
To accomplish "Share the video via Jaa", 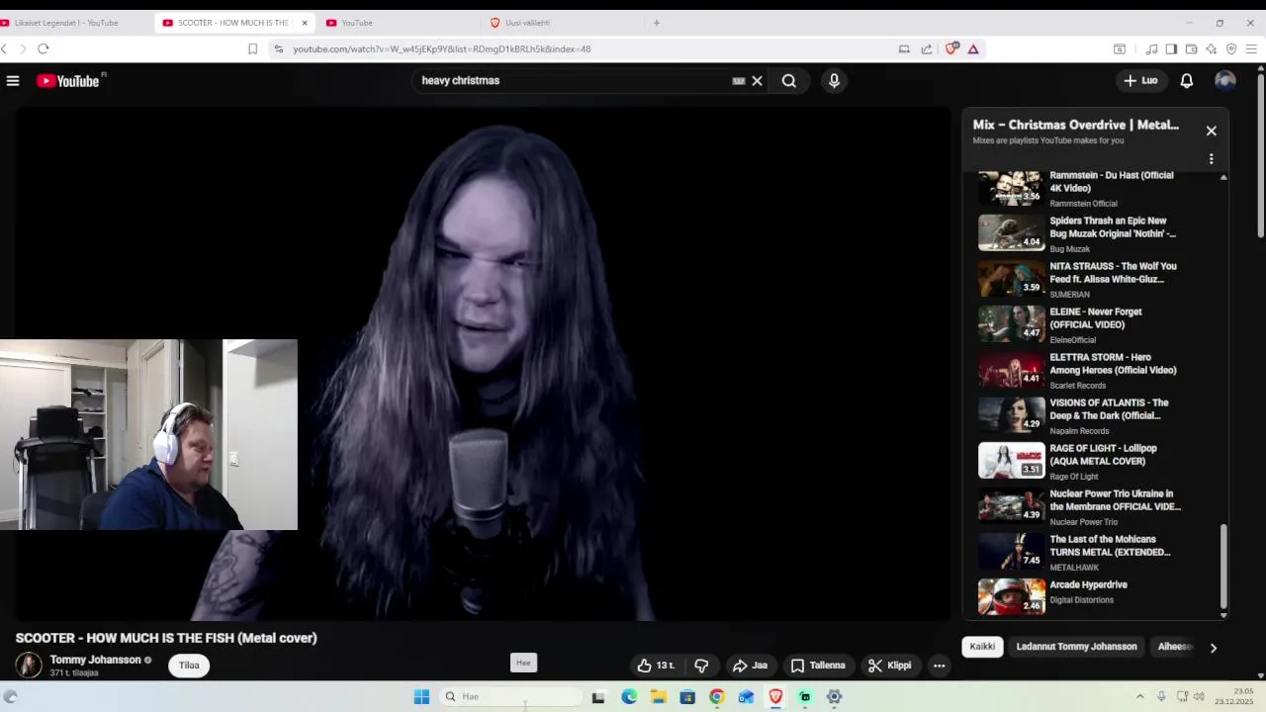I will tap(751, 666).
